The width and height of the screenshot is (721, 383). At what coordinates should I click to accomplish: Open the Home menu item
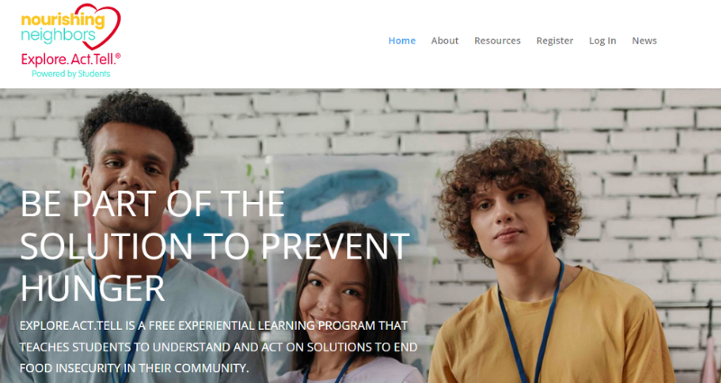[402, 41]
